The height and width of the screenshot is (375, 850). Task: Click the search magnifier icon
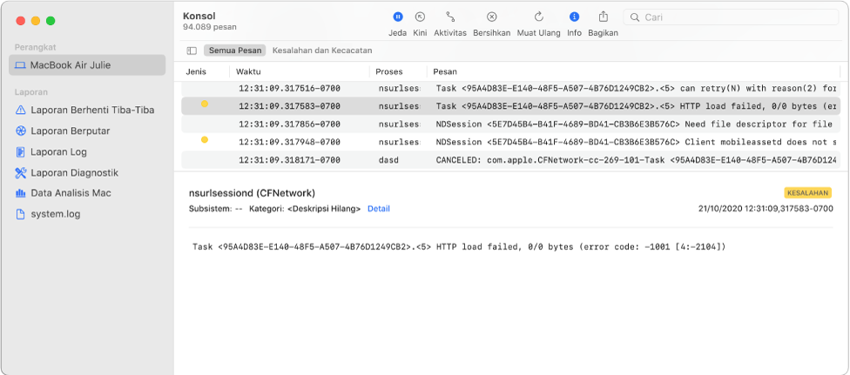point(634,17)
